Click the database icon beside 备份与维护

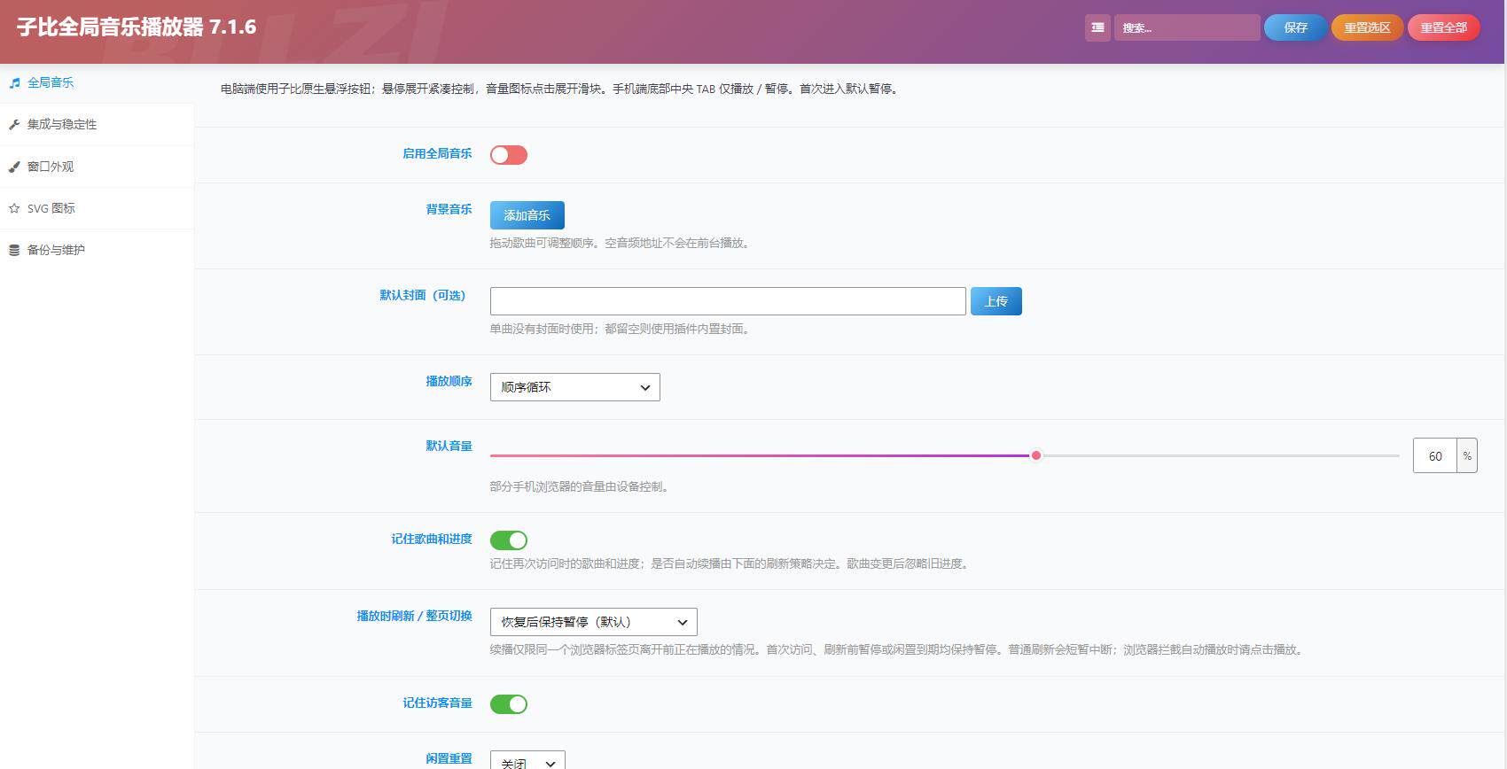14,250
